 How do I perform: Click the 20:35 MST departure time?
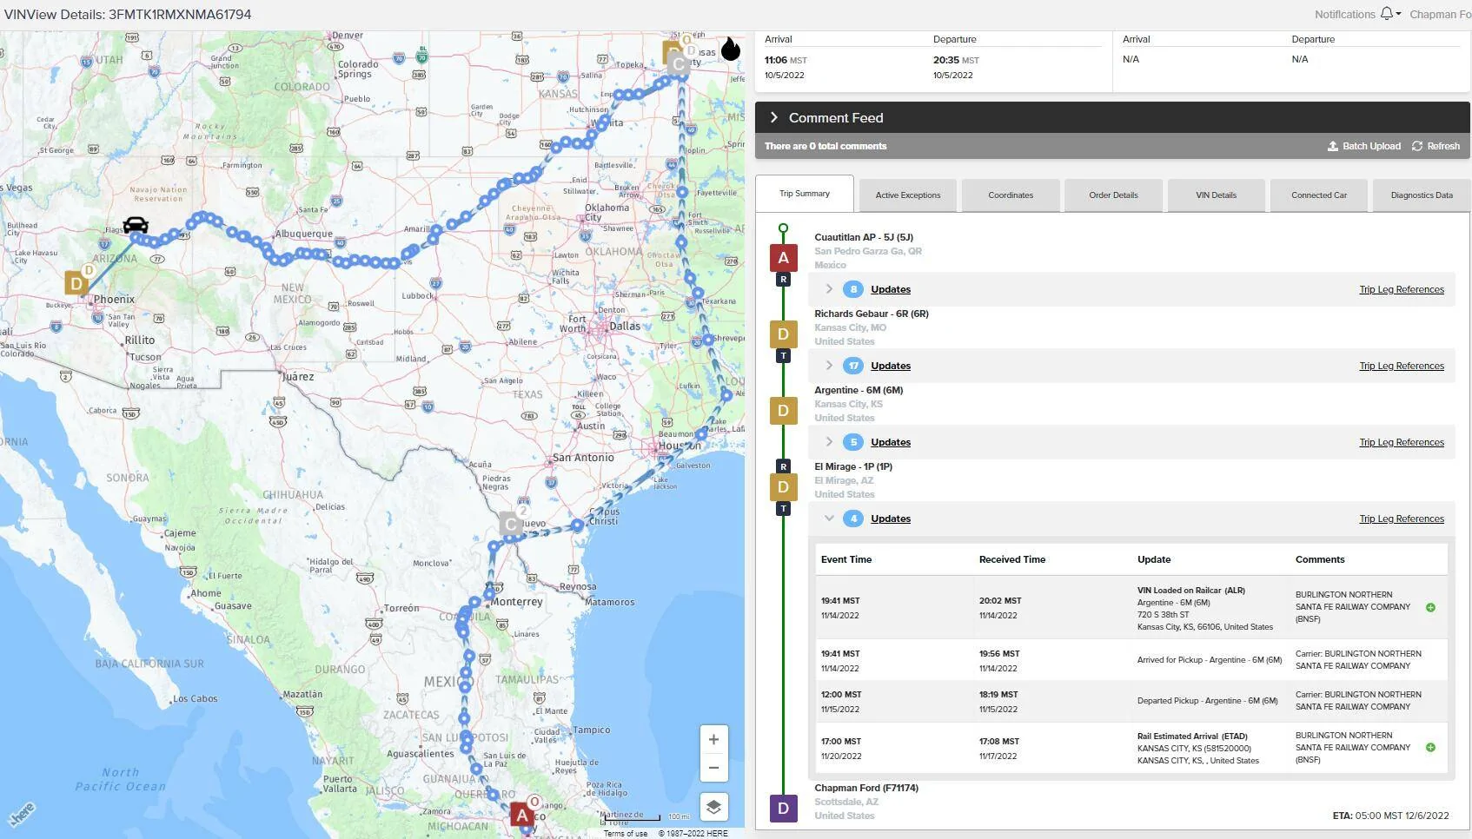[956, 60]
